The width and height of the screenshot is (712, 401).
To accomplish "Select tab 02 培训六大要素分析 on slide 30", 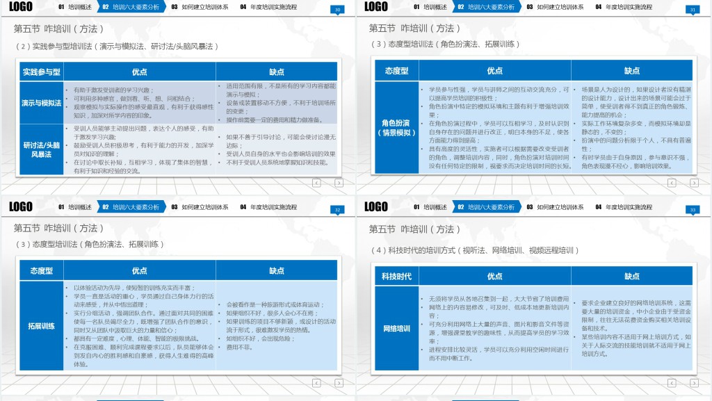I will click(x=131, y=7).
